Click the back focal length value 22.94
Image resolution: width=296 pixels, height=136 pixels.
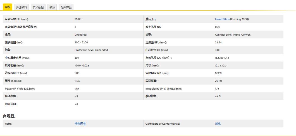(x=218, y=43)
